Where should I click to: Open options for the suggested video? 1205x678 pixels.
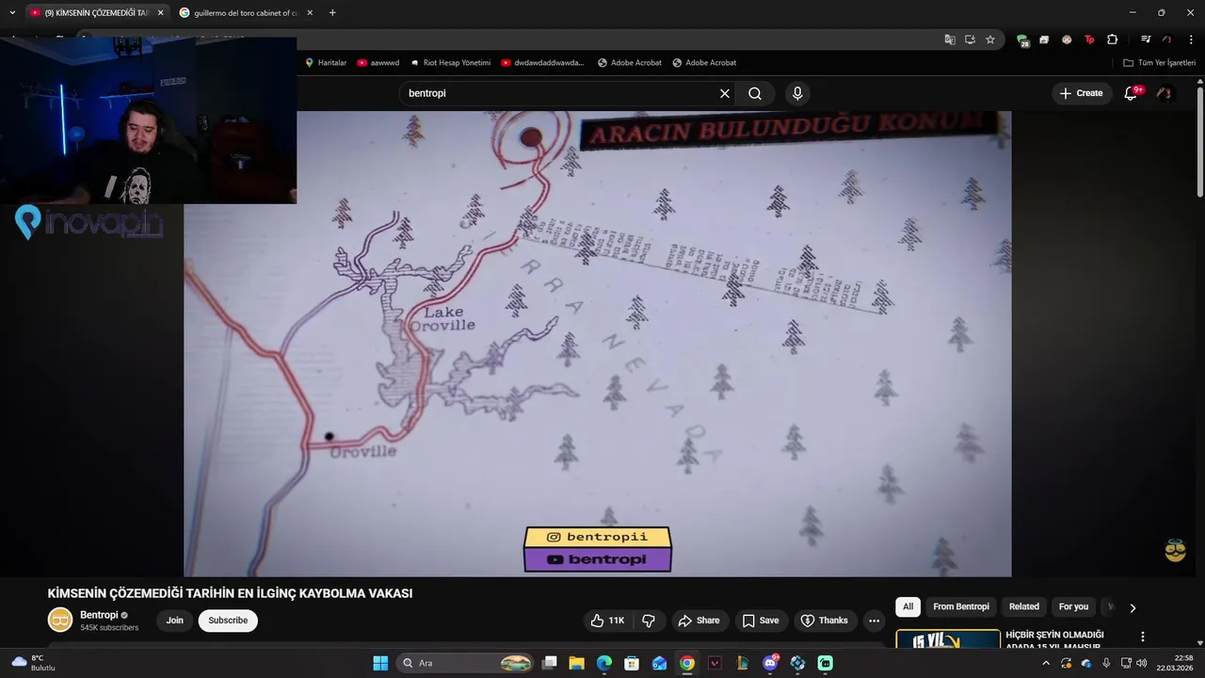click(1142, 637)
